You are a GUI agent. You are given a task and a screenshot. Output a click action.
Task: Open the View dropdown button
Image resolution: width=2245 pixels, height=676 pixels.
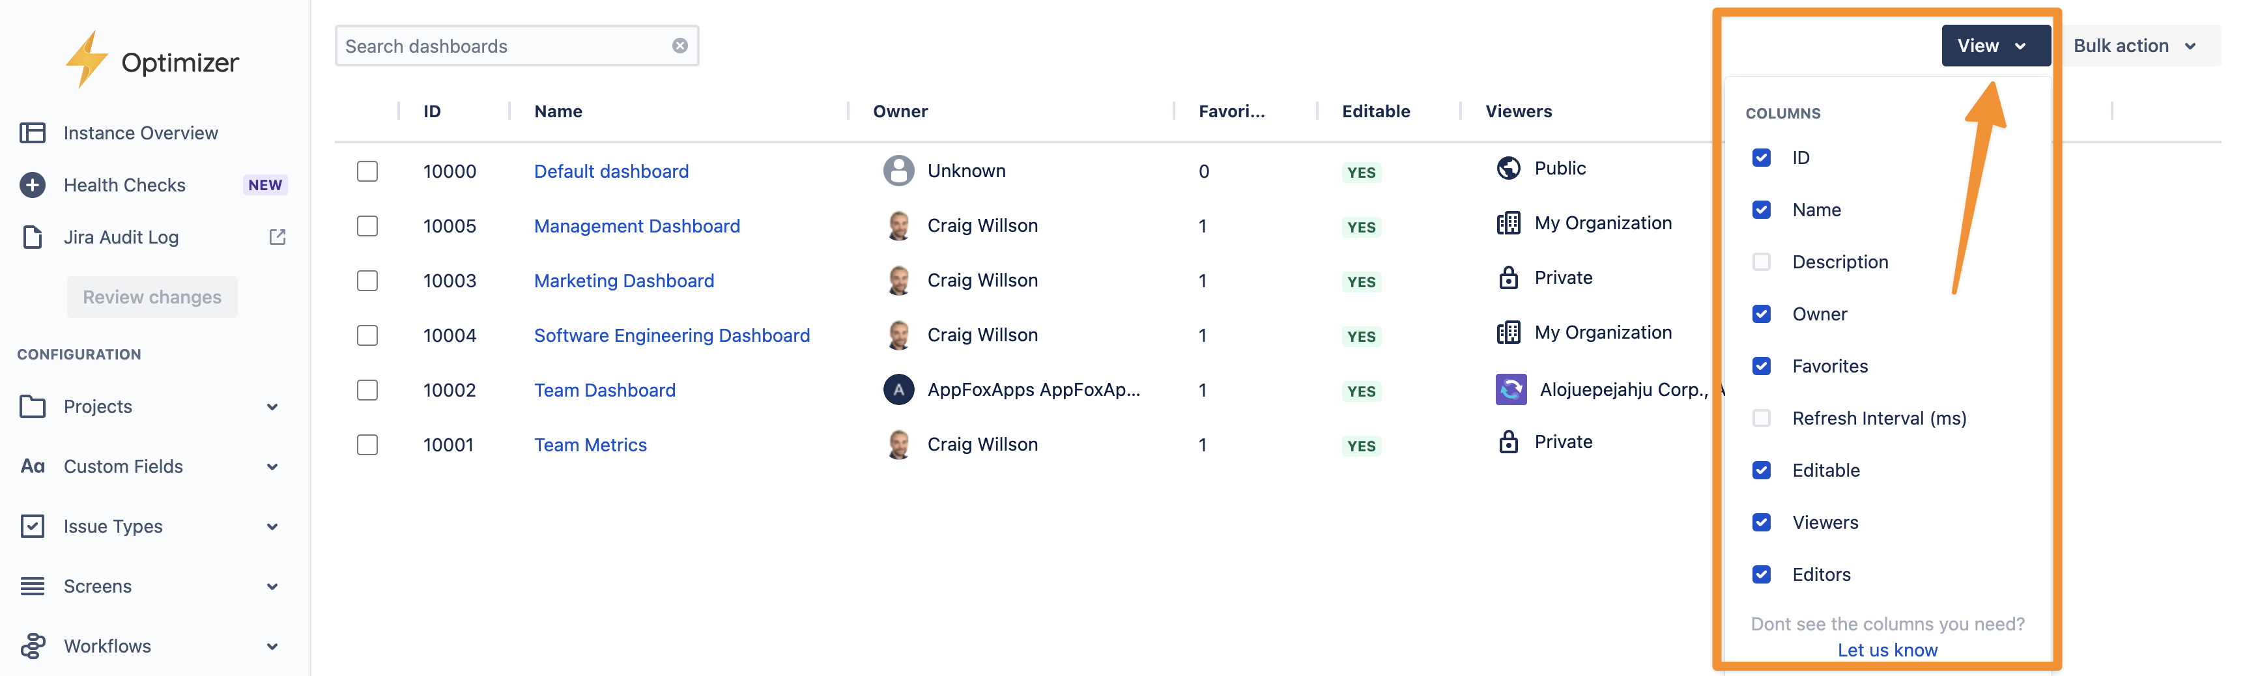coord(1995,46)
